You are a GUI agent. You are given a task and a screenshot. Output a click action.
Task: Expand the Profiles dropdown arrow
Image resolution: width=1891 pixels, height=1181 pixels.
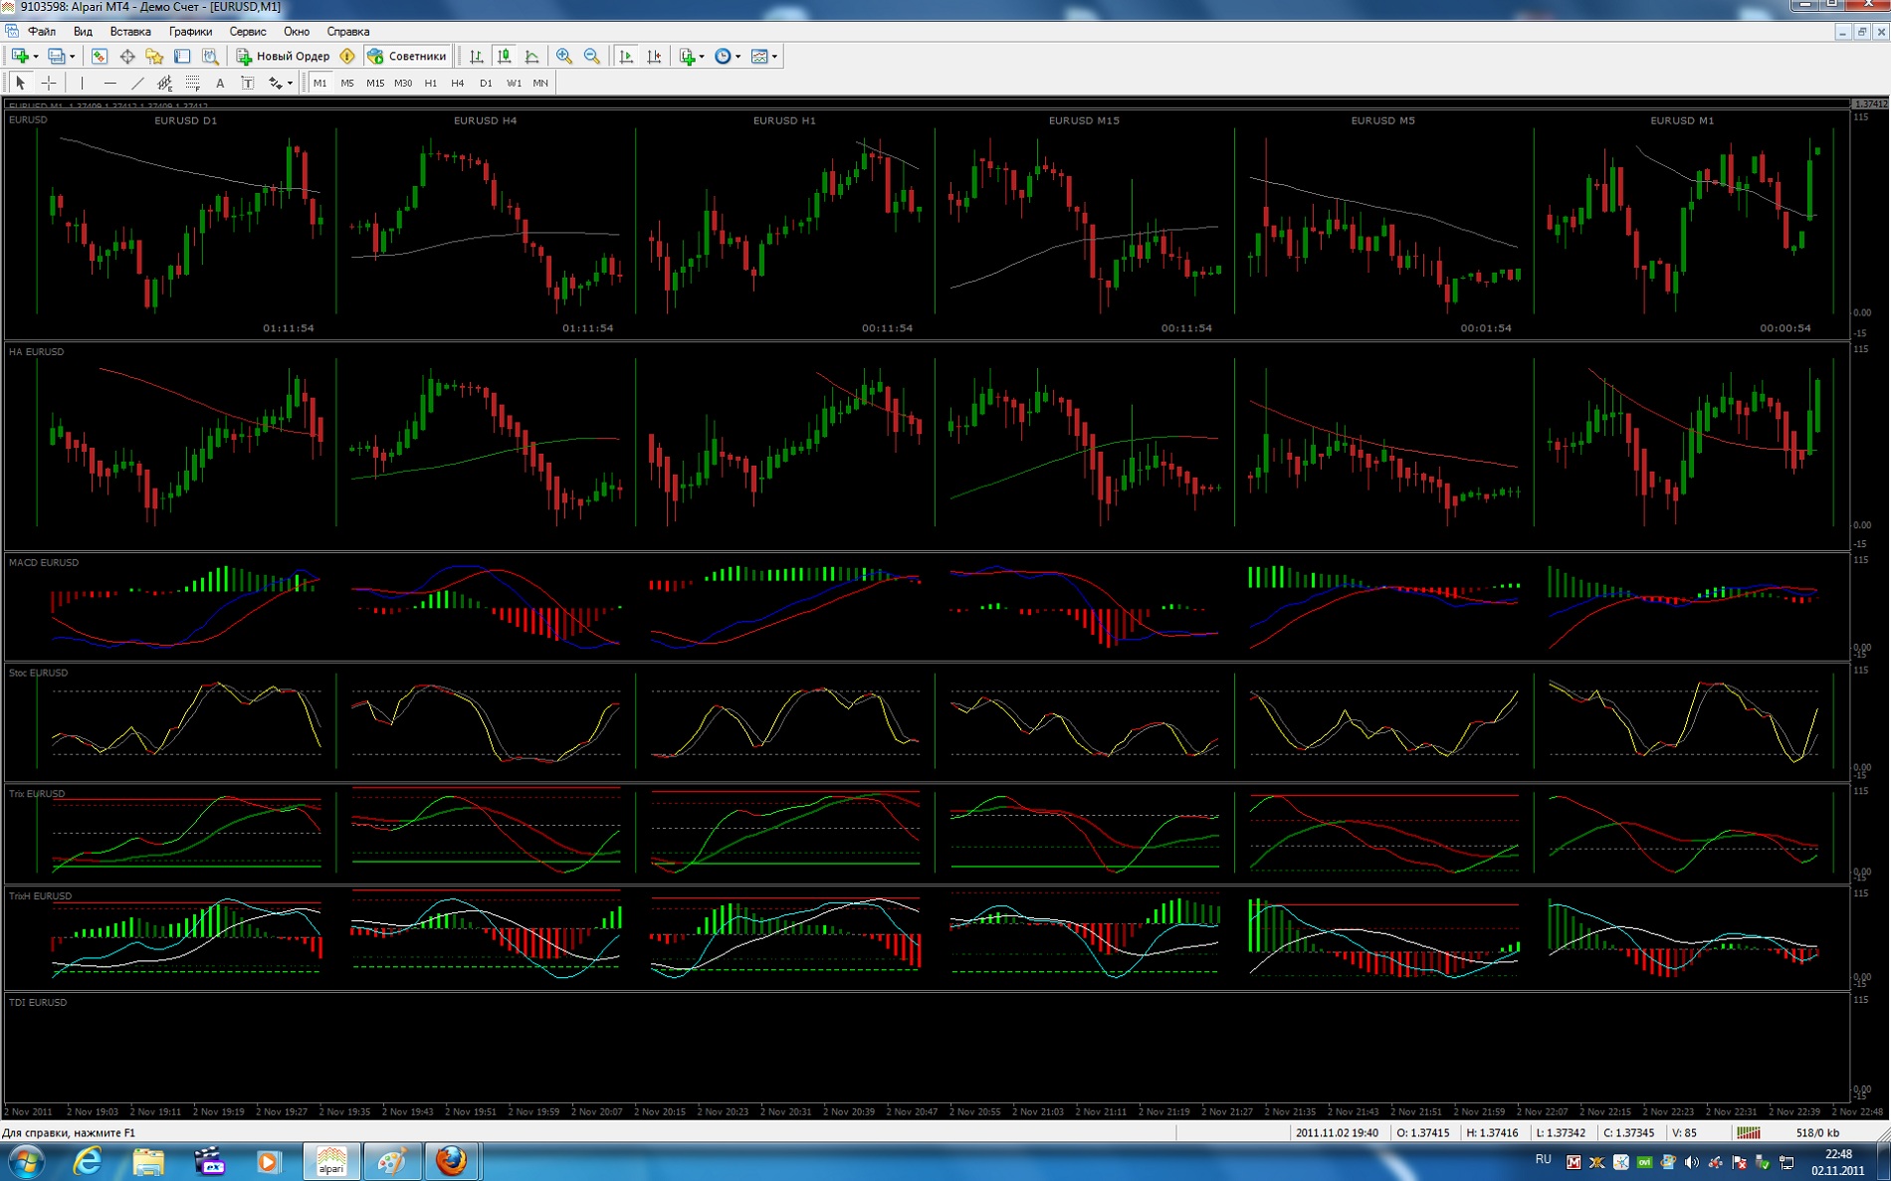[72, 57]
